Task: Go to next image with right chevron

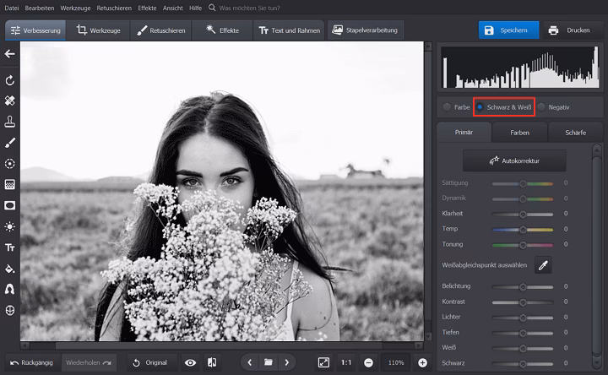Action: 287,362
